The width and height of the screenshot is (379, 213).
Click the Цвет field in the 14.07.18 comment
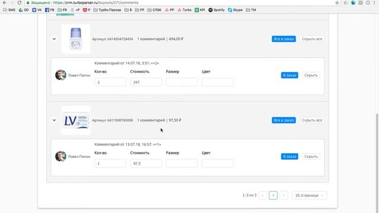pos(217,82)
